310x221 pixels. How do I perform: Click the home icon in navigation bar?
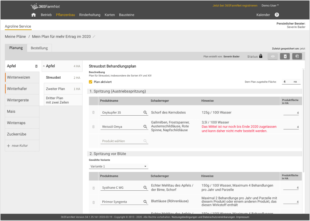coord(34,15)
